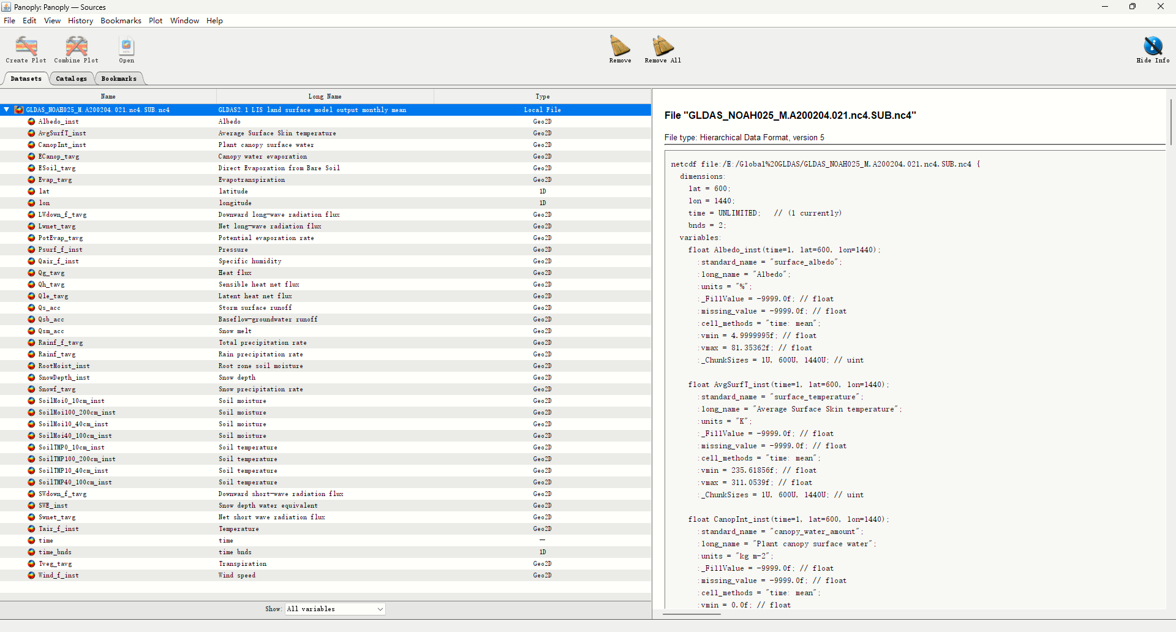
Task: Open the View menu
Action: 52,20
